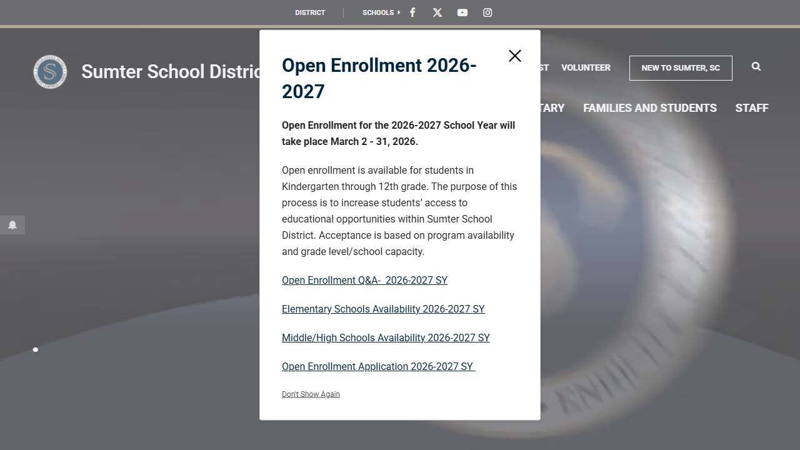Close the Open Enrollment popup

[x=514, y=56]
